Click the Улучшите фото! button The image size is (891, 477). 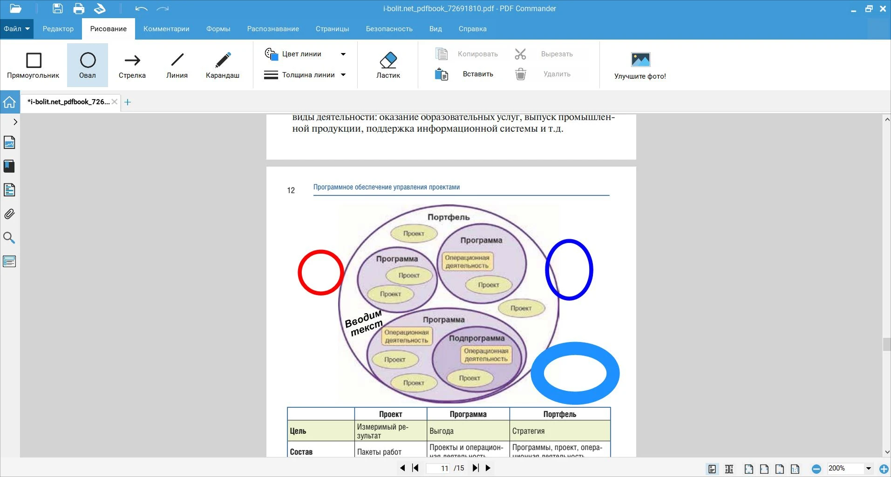[x=640, y=66]
